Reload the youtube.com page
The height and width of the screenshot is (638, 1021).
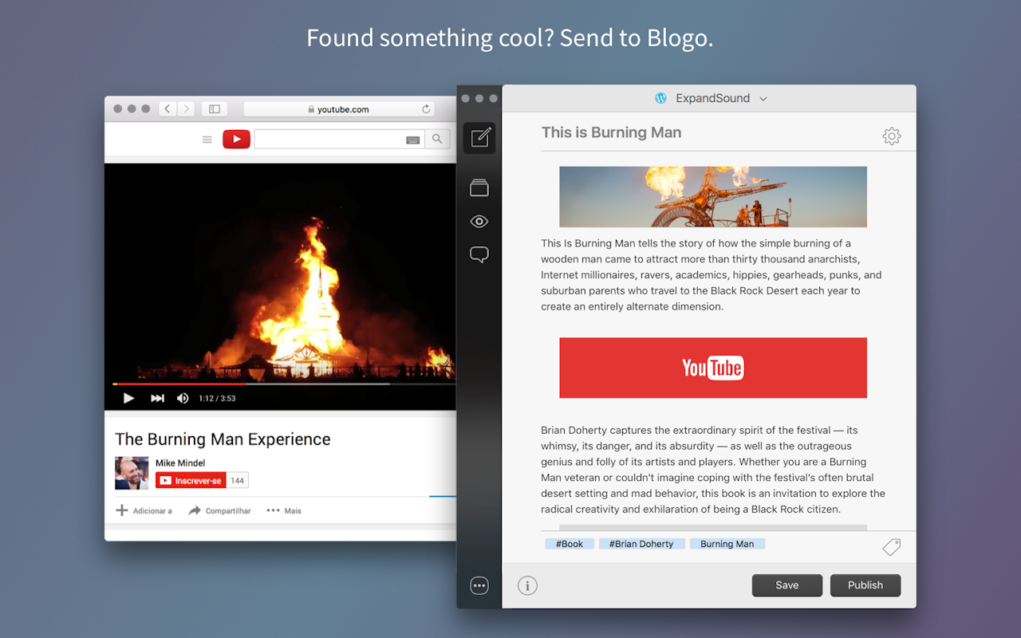pyautogui.click(x=427, y=109)
